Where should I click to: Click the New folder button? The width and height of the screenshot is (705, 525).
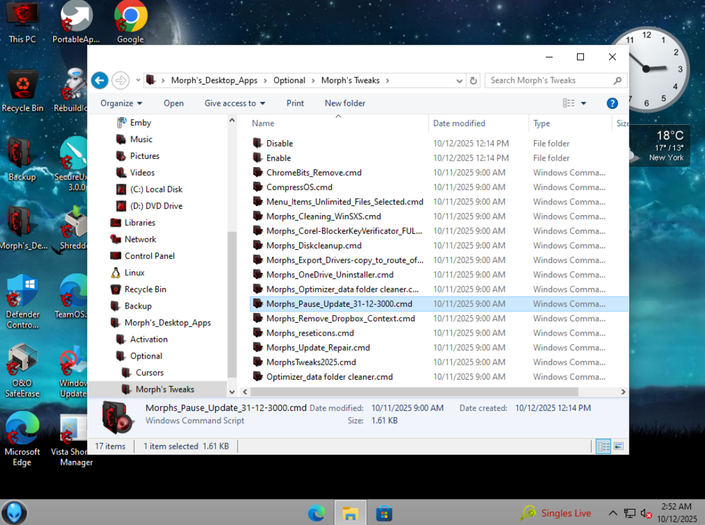point(344,103)
